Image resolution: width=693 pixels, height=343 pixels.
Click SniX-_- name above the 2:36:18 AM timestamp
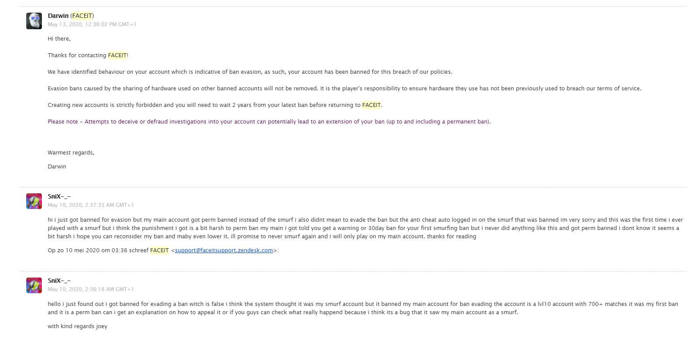(59, 281)
